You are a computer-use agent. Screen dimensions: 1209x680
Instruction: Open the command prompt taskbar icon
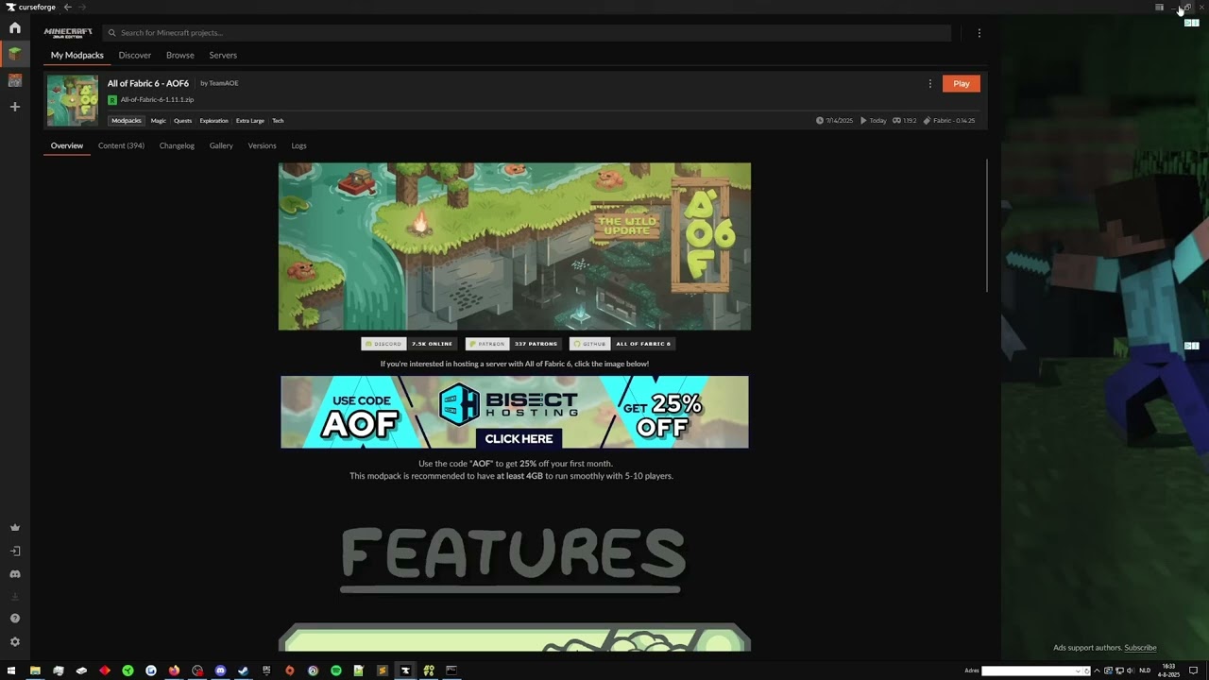(451, 671)
